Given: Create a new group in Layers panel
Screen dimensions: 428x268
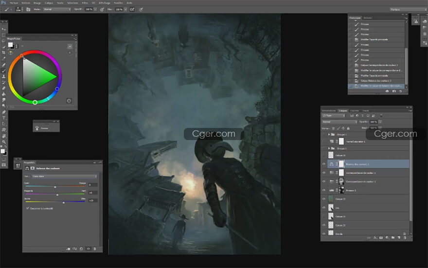Looking at the screenshot, I should click(393, 238).
